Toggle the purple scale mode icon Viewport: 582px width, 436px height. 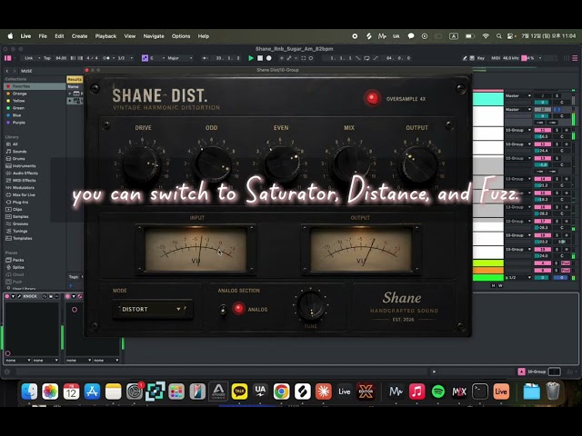pyautogui.click(x=145, y=58)
